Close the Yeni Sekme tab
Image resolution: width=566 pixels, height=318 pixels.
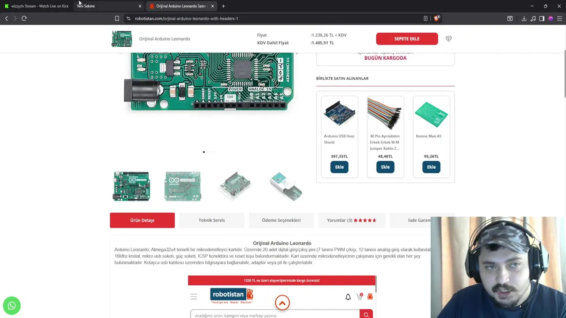[140, 6]
